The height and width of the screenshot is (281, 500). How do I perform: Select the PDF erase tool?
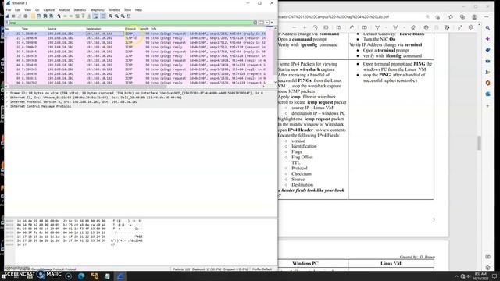point(413,27)
